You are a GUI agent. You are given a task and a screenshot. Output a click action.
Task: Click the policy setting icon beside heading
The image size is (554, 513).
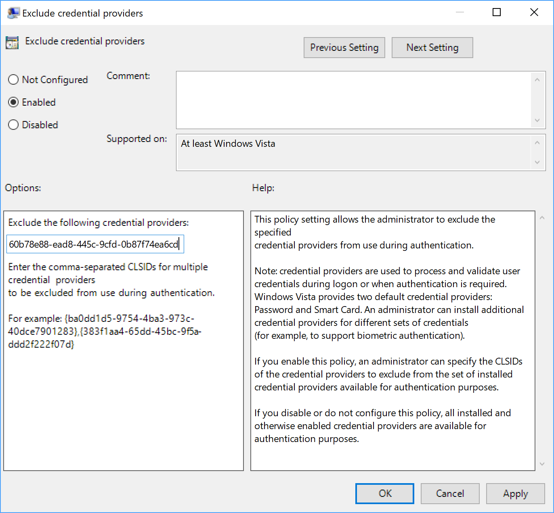(x=12, y=42)
